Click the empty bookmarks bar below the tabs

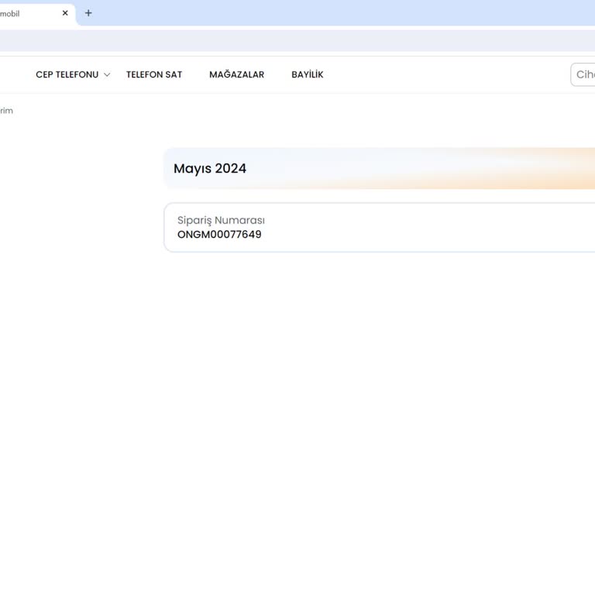click(x=310, y=40)
